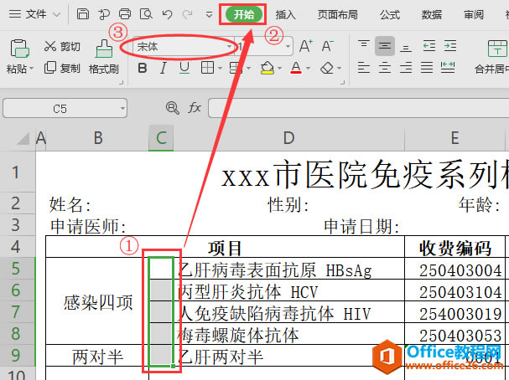
Task: Open the 文件 menu
Action: point(34,14)
